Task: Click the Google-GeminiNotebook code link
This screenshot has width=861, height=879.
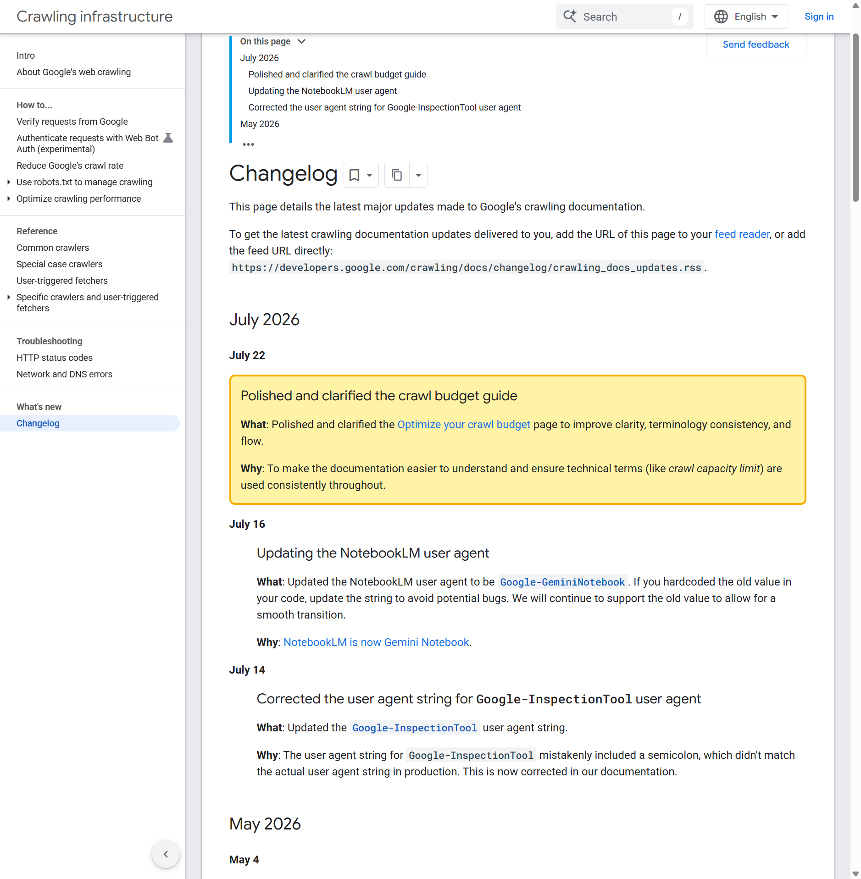Action: coord(562,582)
